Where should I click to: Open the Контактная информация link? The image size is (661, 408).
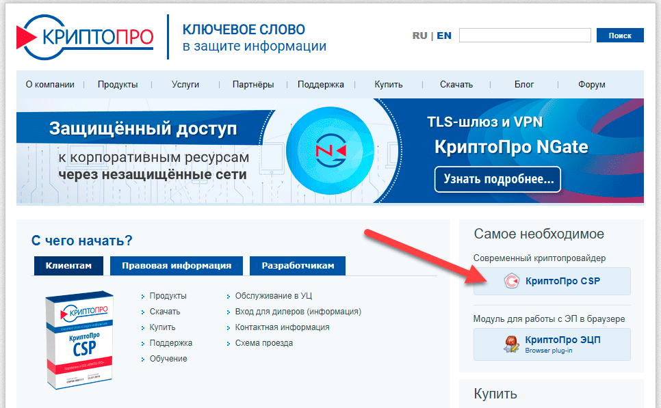(x=282, y=327)
